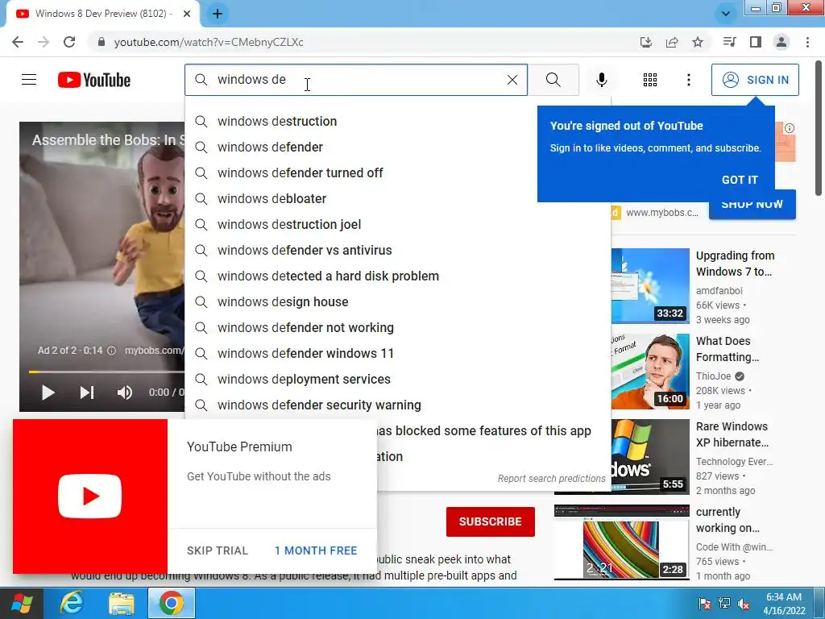Clear the search box with the X icon

(512, 80)
